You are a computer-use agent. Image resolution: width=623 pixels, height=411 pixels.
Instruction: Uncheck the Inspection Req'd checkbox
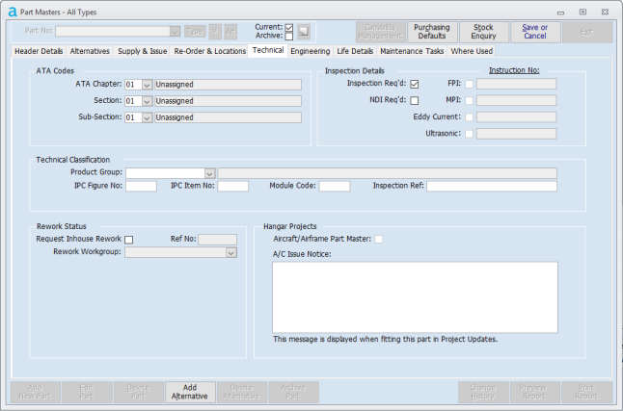pos(414,84)
